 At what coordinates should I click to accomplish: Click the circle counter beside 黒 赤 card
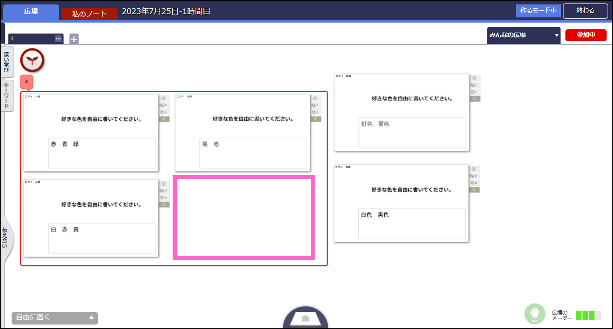pos(315,112)
